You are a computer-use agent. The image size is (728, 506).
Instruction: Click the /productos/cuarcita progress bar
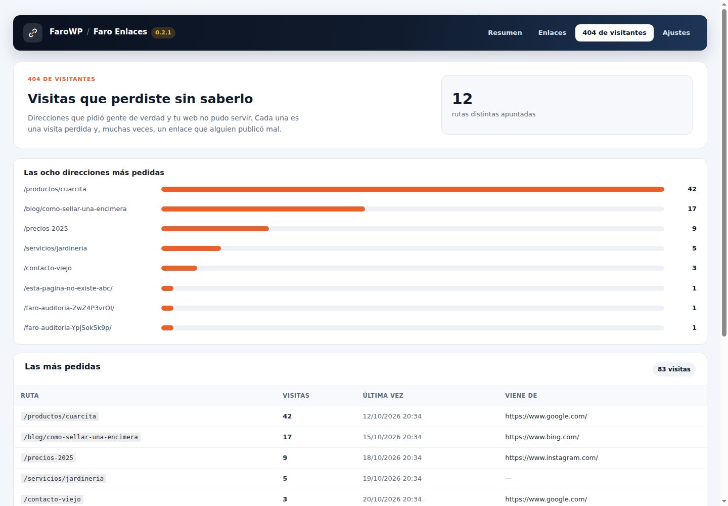[413, 189]
